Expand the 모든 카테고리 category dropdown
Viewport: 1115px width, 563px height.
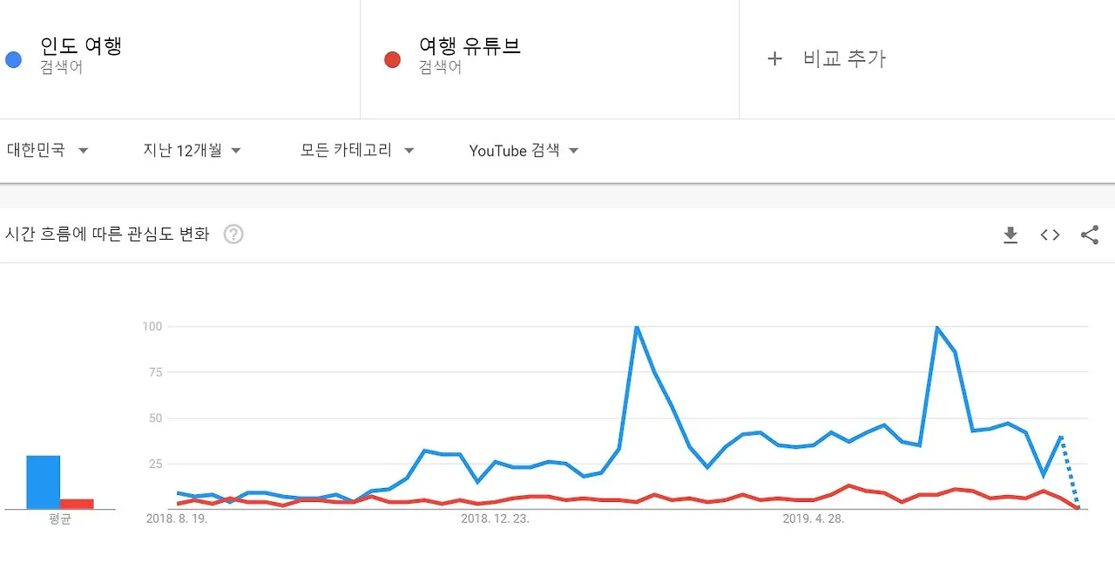tap(357, 150)
